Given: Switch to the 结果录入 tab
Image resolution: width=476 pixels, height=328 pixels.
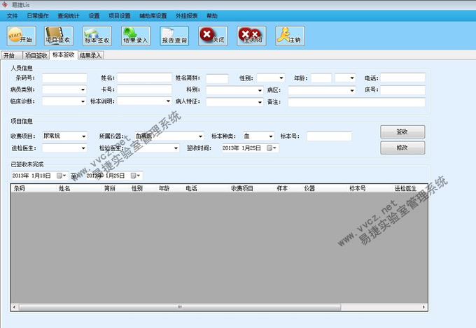Looking at the screenshot, I should tap(91, 55).
